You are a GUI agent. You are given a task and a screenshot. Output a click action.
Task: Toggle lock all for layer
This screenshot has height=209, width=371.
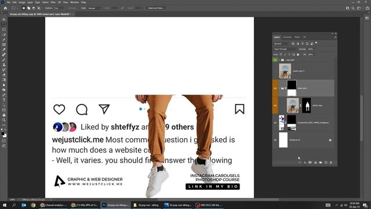coord(298,55)
